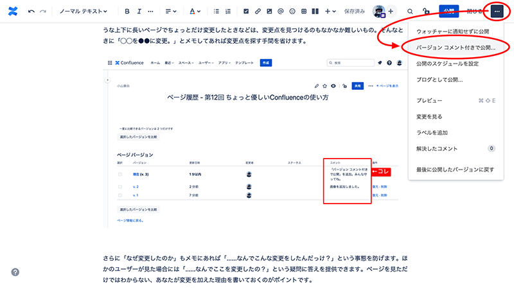Screen dimensions: 514x289
Task: Insert an action item checkbox
Action: [x=246, y=12]
